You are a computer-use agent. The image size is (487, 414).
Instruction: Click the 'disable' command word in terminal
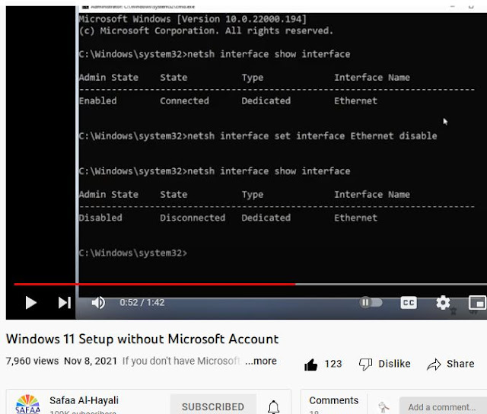pyautogui.click(x=418, y=135)
